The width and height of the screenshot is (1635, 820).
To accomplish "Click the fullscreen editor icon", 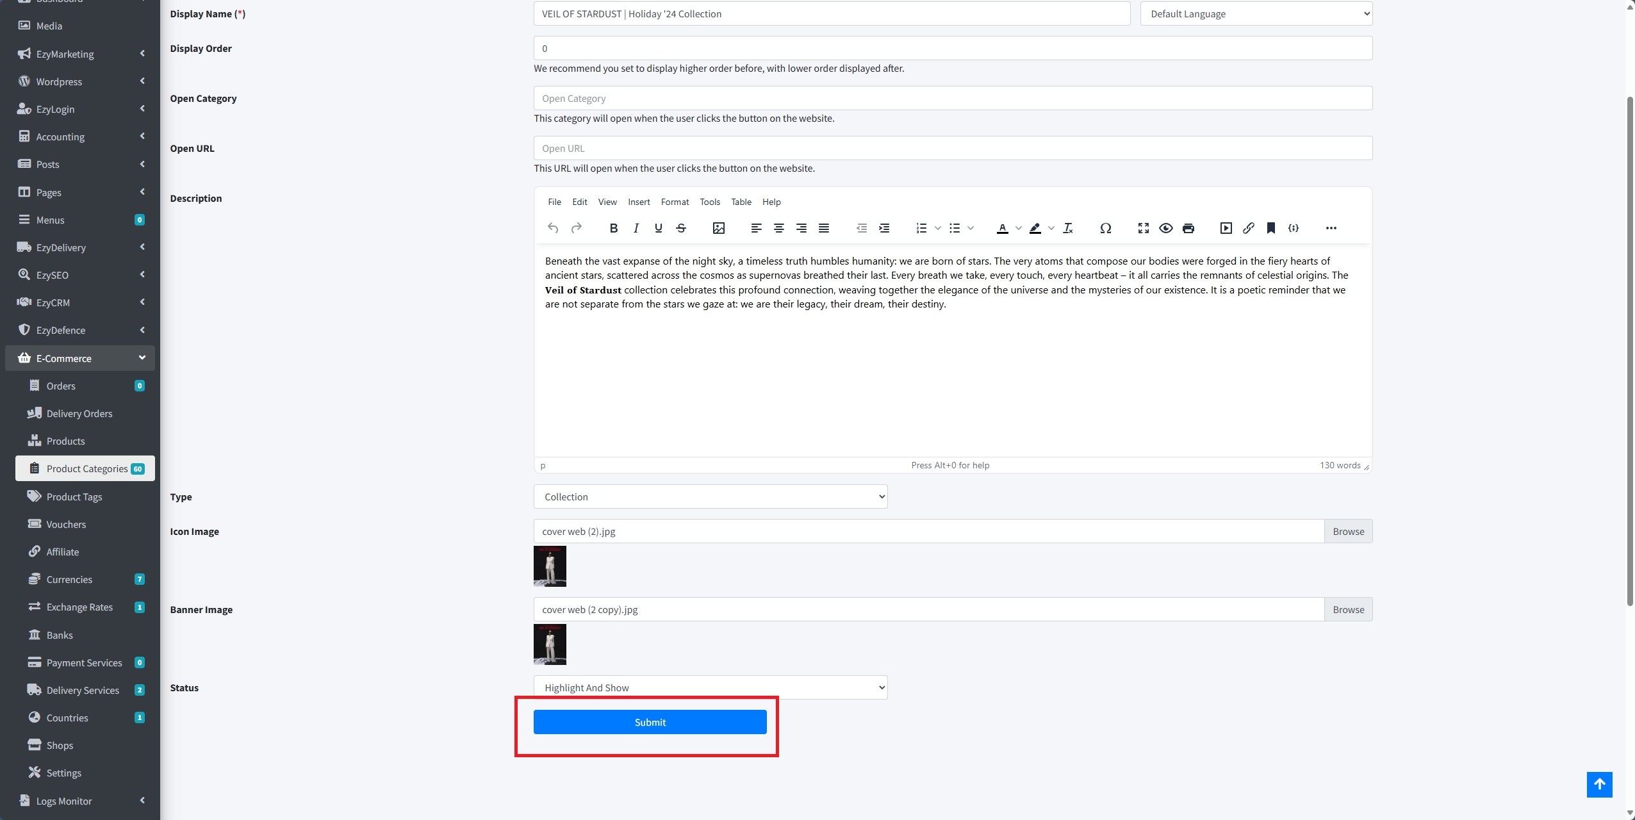I will 1143,228.
